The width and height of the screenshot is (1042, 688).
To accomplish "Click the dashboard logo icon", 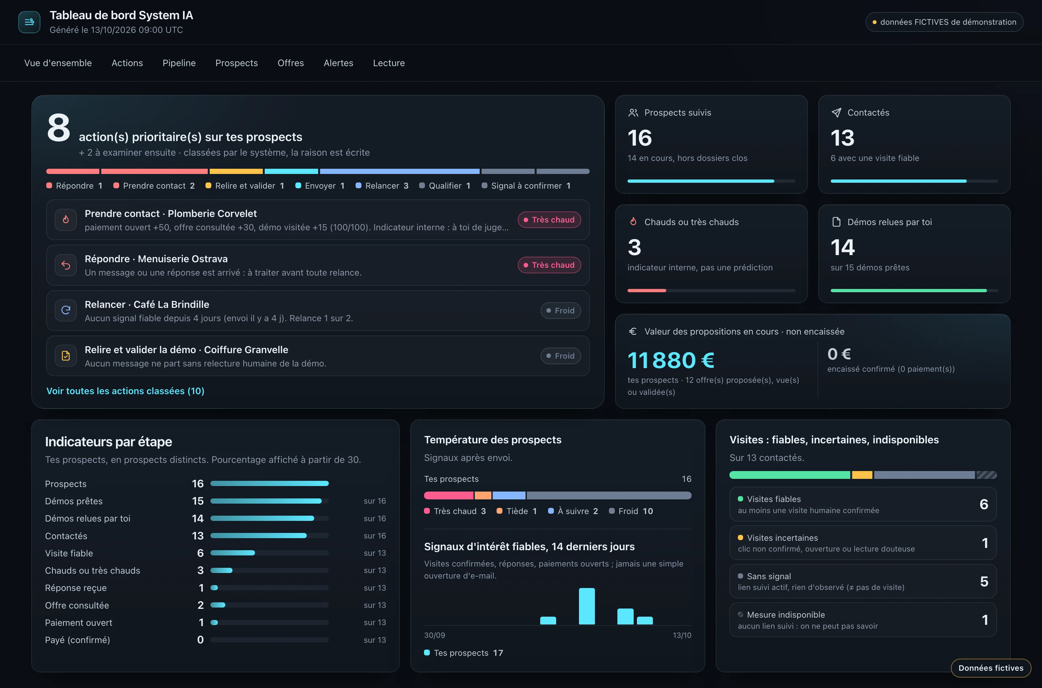I will point(29,22).
